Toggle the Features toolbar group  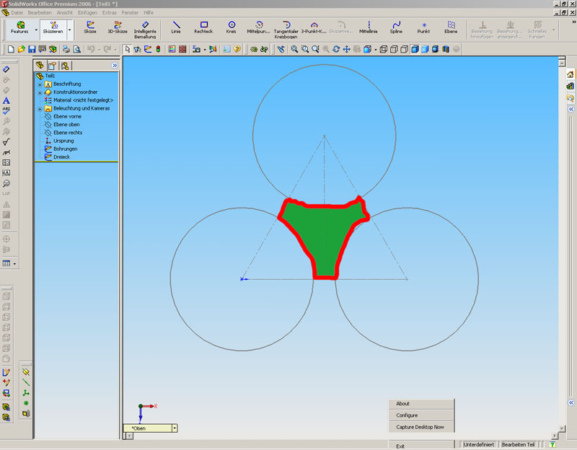(19, 28)
